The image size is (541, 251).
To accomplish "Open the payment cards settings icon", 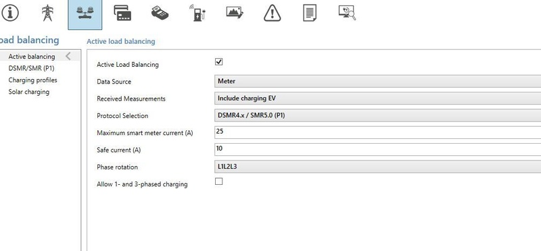I will pyautogui.click(x=122, y=13).
